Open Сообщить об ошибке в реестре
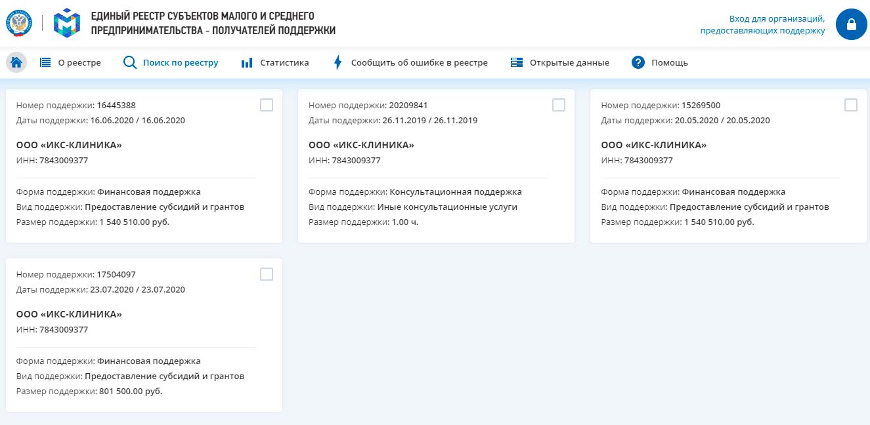 click(x=419, y=63)
